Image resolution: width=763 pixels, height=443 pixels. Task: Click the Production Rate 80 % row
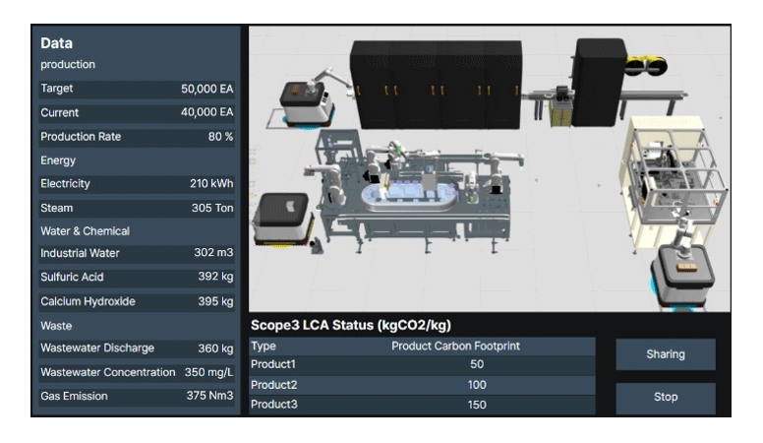(x=137, y=137)
